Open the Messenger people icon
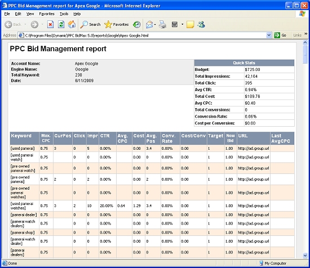Image resolution: width=310 pixels, height=268 pixels. [x=201, y=24]
